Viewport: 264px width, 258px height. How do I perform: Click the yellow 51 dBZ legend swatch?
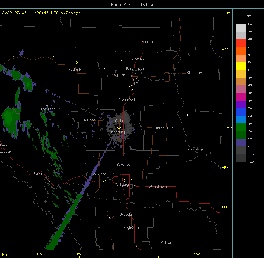[x=241, y=66]
